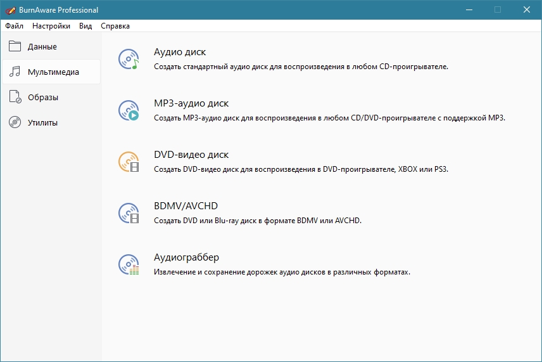Click the BurnAware app icon in title bar
This screenshot has height=362, width=542.
10,10
